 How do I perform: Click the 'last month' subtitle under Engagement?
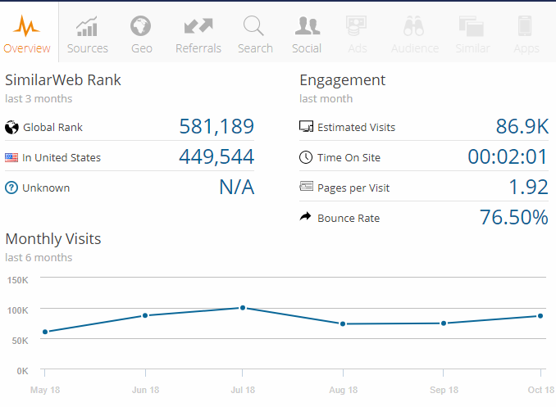pyautogui.click(x=326, y=98)
